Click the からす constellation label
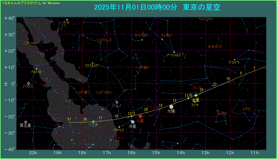This screenshot has width=277, height=159. [222, 113]
